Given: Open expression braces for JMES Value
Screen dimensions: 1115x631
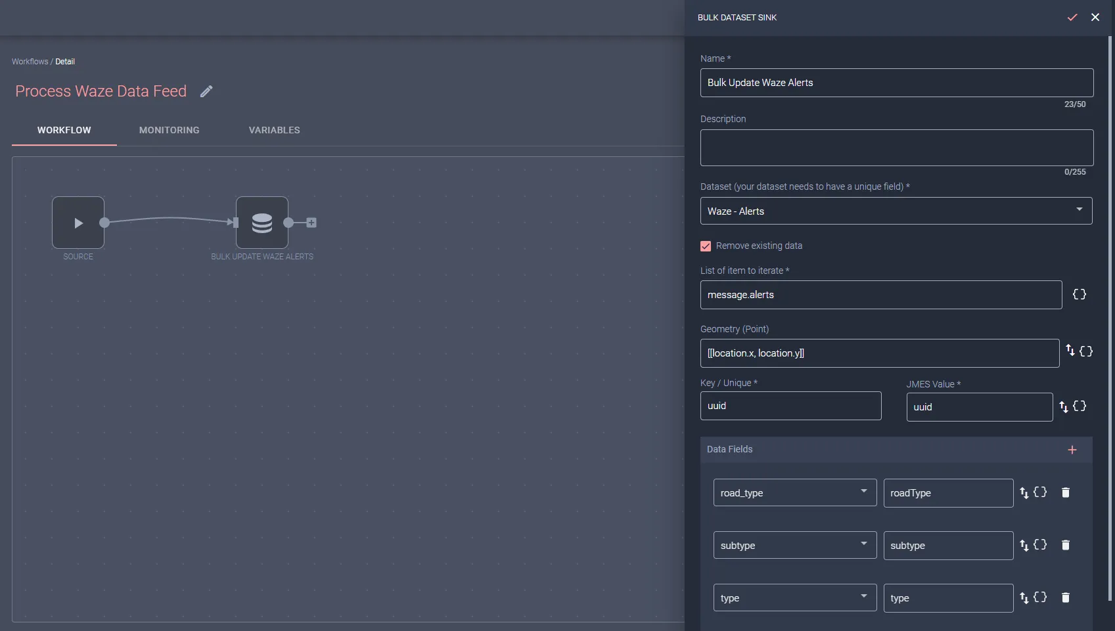Looking at the screenshot, I should (x=1080, y=406).
